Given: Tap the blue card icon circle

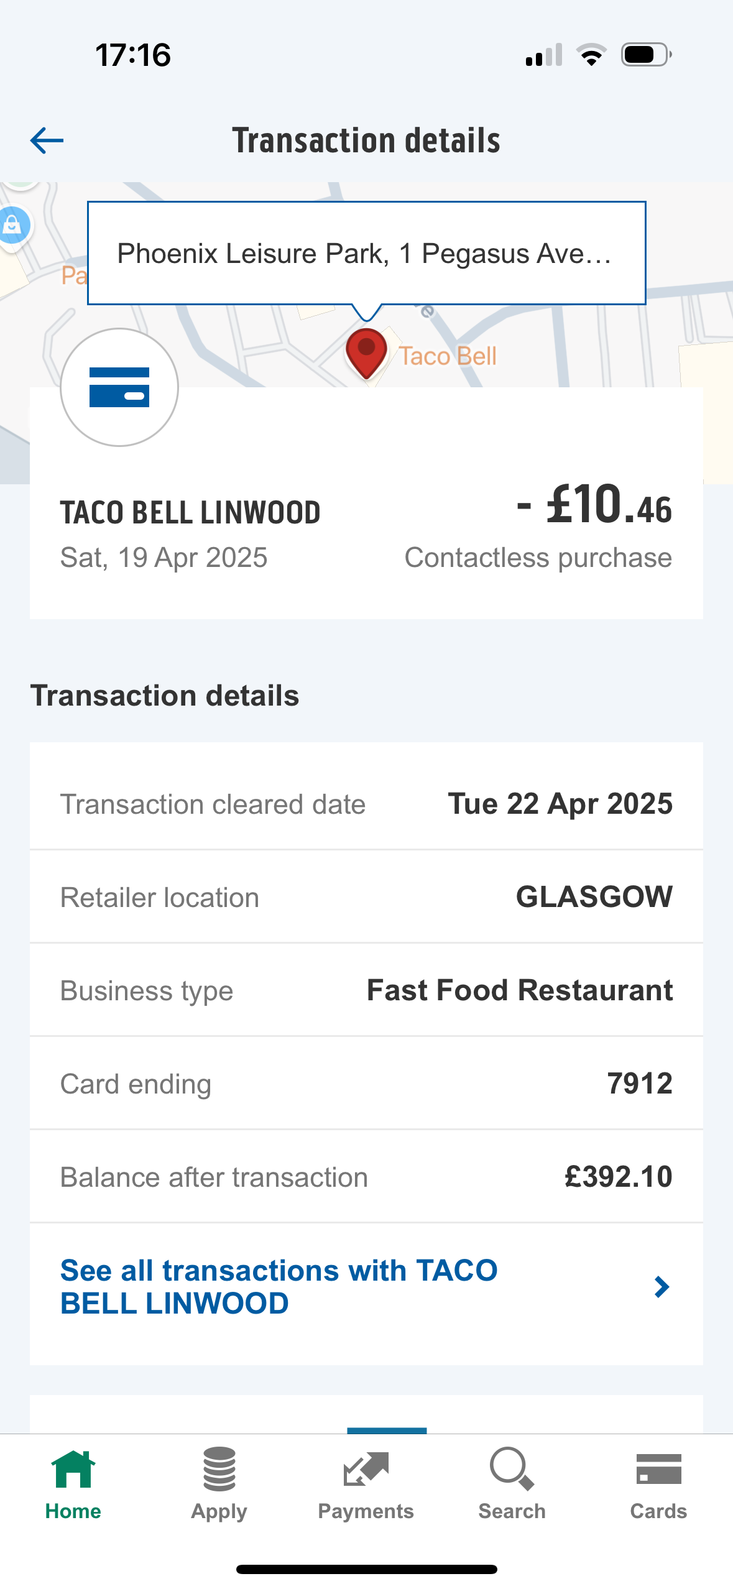Looking at the screenshot, I should [x=119, y=387].
